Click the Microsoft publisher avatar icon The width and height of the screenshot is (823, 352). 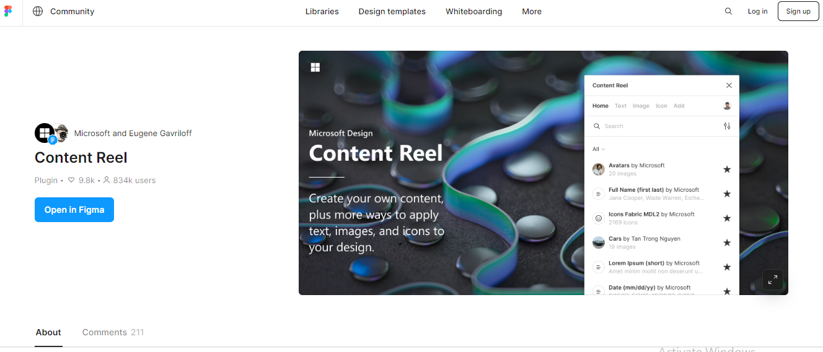(x=44, y=133)
